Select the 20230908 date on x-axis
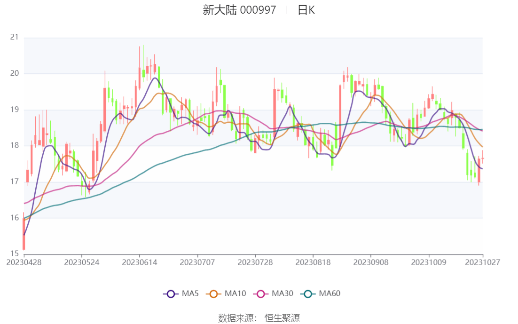This screenshot has height=324, width=518. pos(370,262)
